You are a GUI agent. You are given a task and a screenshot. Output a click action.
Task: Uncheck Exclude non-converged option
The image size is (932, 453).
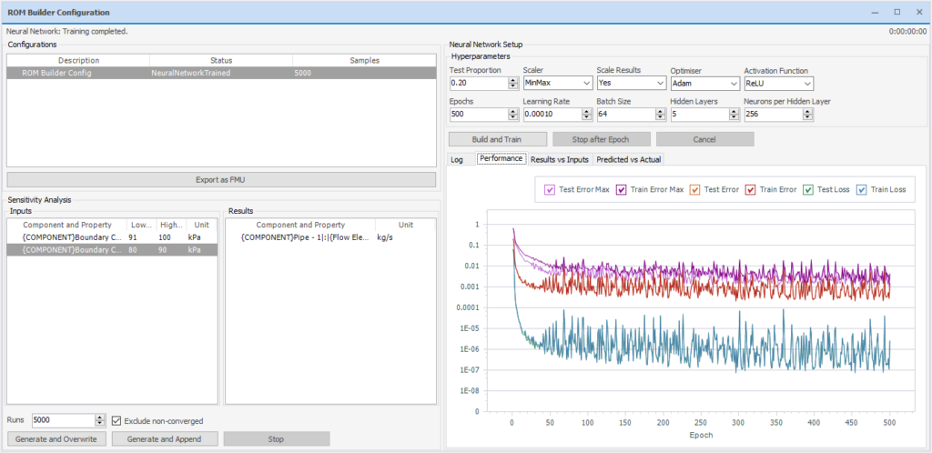(116, 421)
